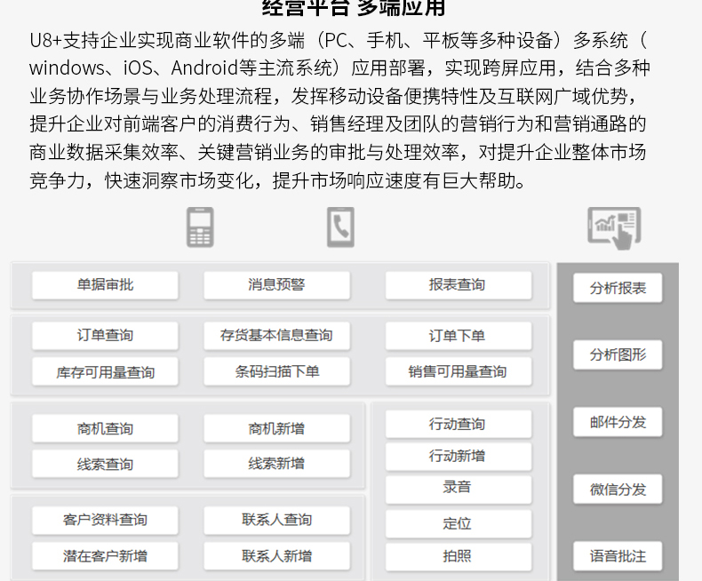Select the 消息预警 button
The height and width of the screenshot is (581, 702).
click(x=276, y=285)
